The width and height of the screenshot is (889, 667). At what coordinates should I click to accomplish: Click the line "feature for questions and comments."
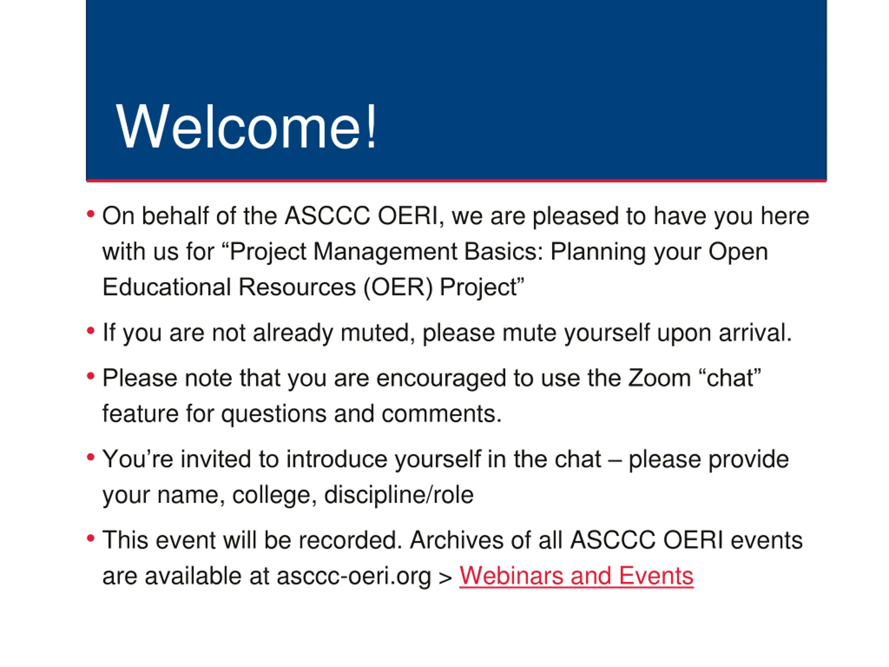point(302,414)
